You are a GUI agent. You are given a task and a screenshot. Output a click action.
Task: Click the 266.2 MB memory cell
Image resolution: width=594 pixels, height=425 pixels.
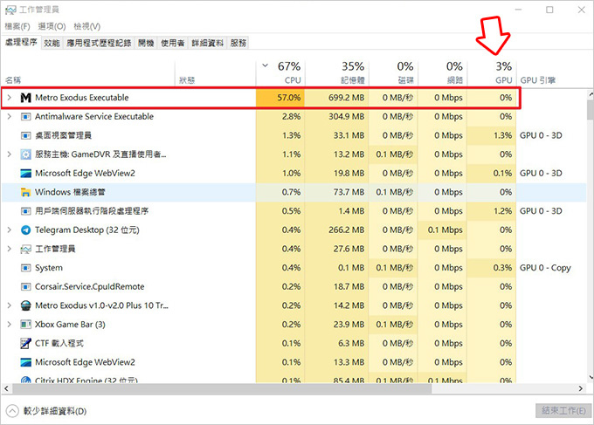click(337, 230)
